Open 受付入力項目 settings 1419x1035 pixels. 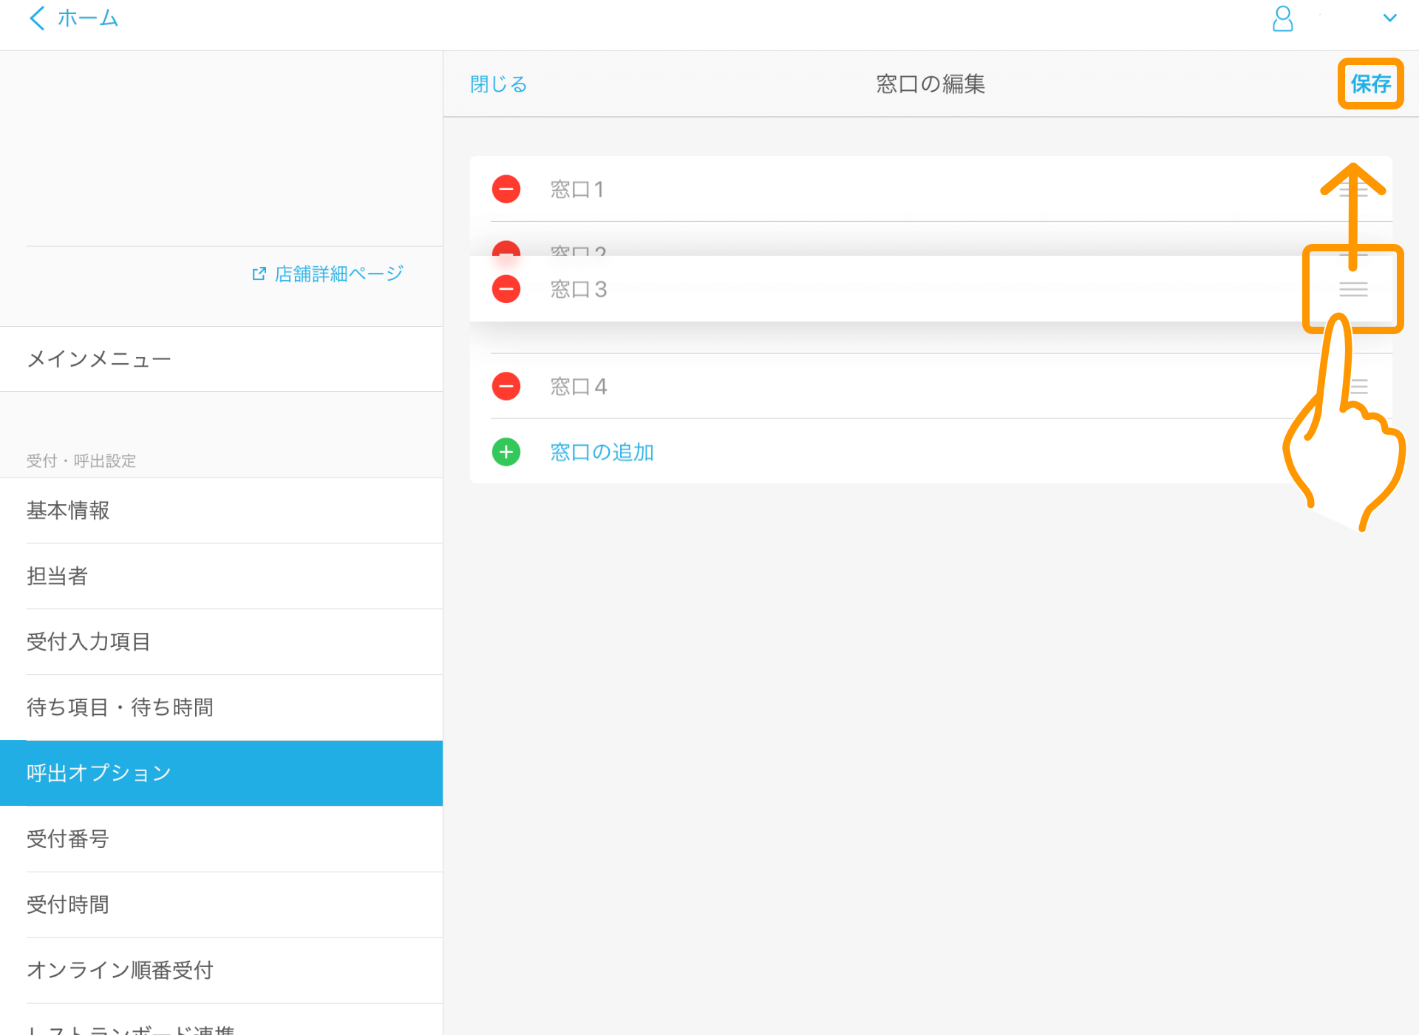(x=222, y=642)
